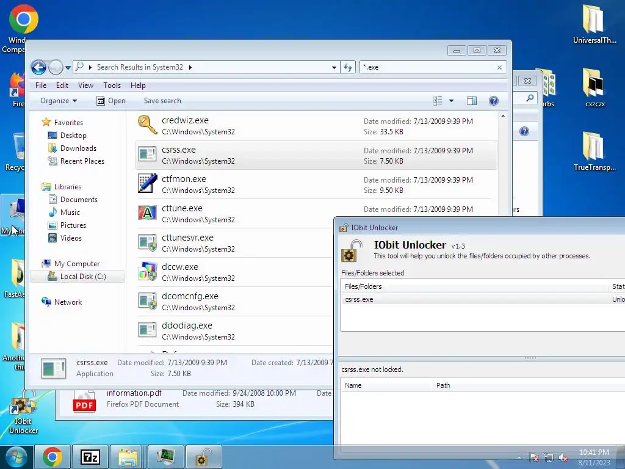Click the dccw.exe file name
The width and height of the screenshot is (625, 469).
180,267
